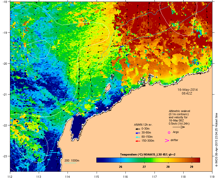The width and height of the screenshot is (220, 178).
Task: Click the 30-80m depth label
Action: click(x=146, y=132)
